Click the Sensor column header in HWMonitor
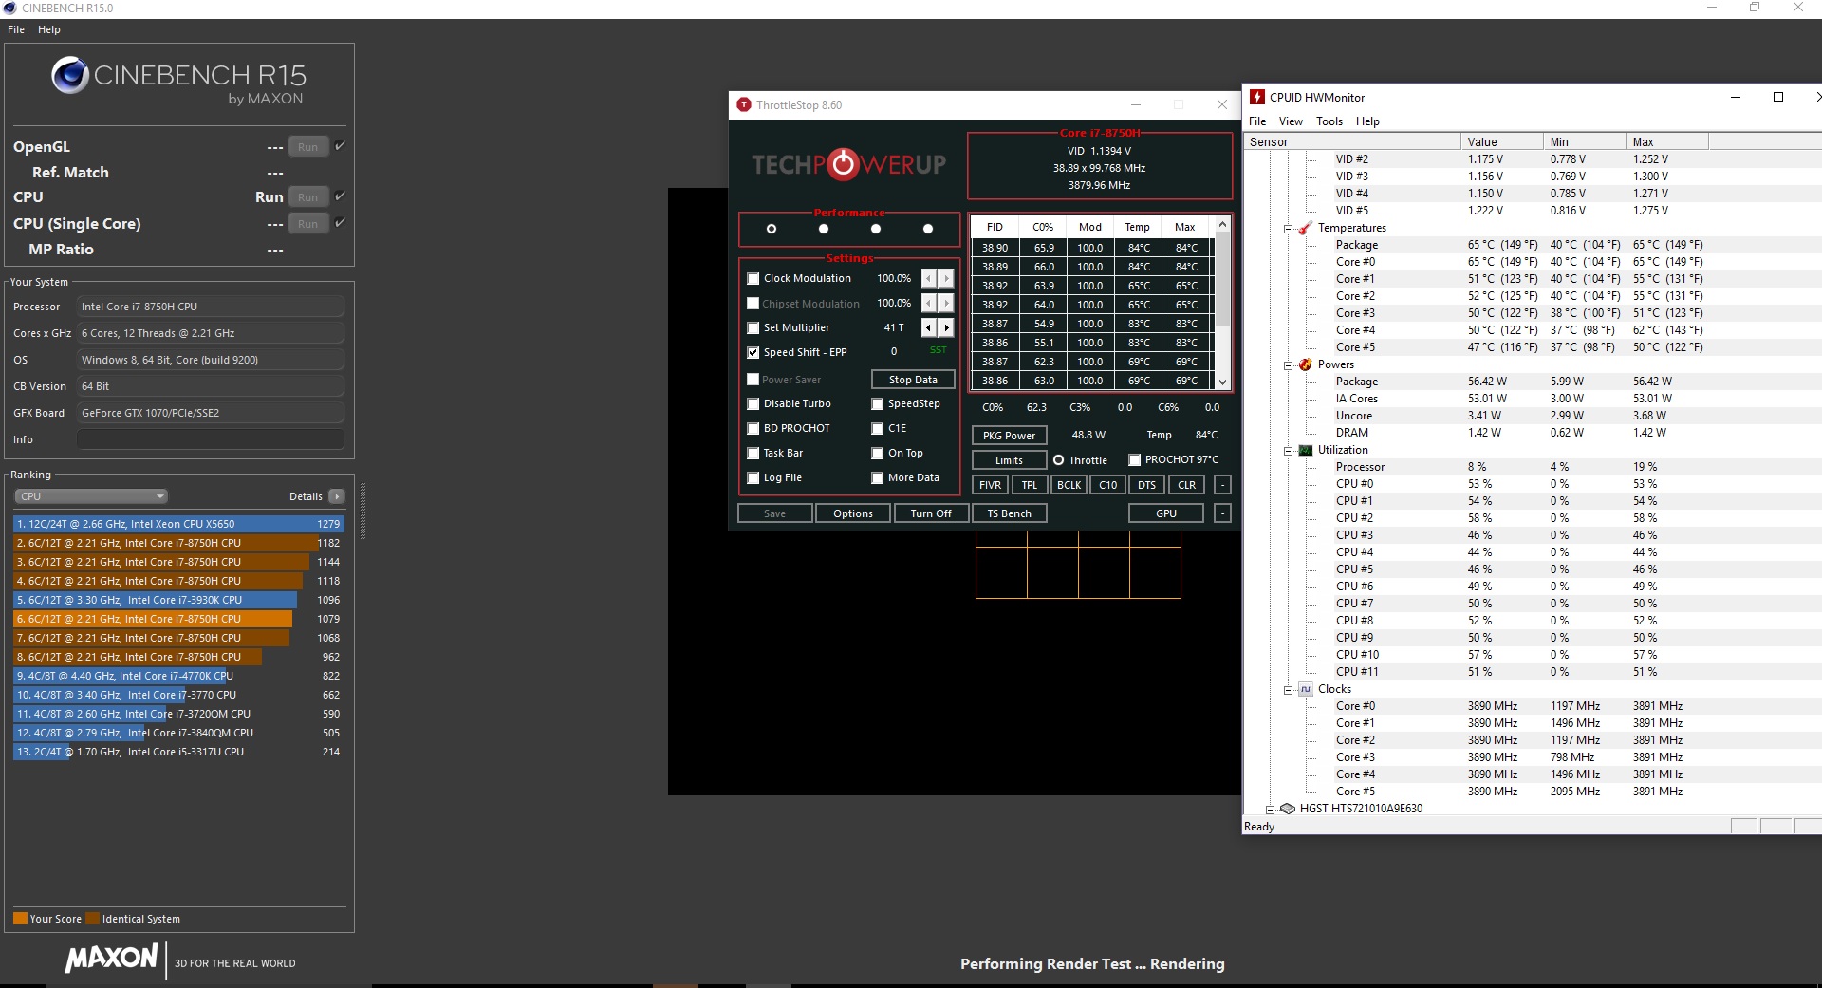This screenshot has height=988, width=1822. pos(1351,141)
